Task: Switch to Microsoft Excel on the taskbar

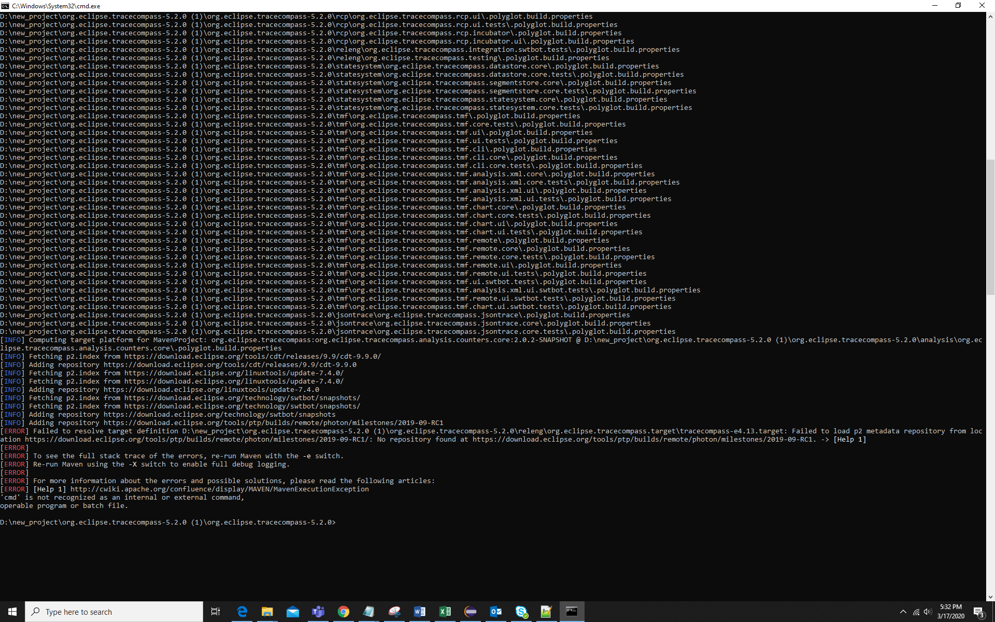Action: (x=445, y=612)
